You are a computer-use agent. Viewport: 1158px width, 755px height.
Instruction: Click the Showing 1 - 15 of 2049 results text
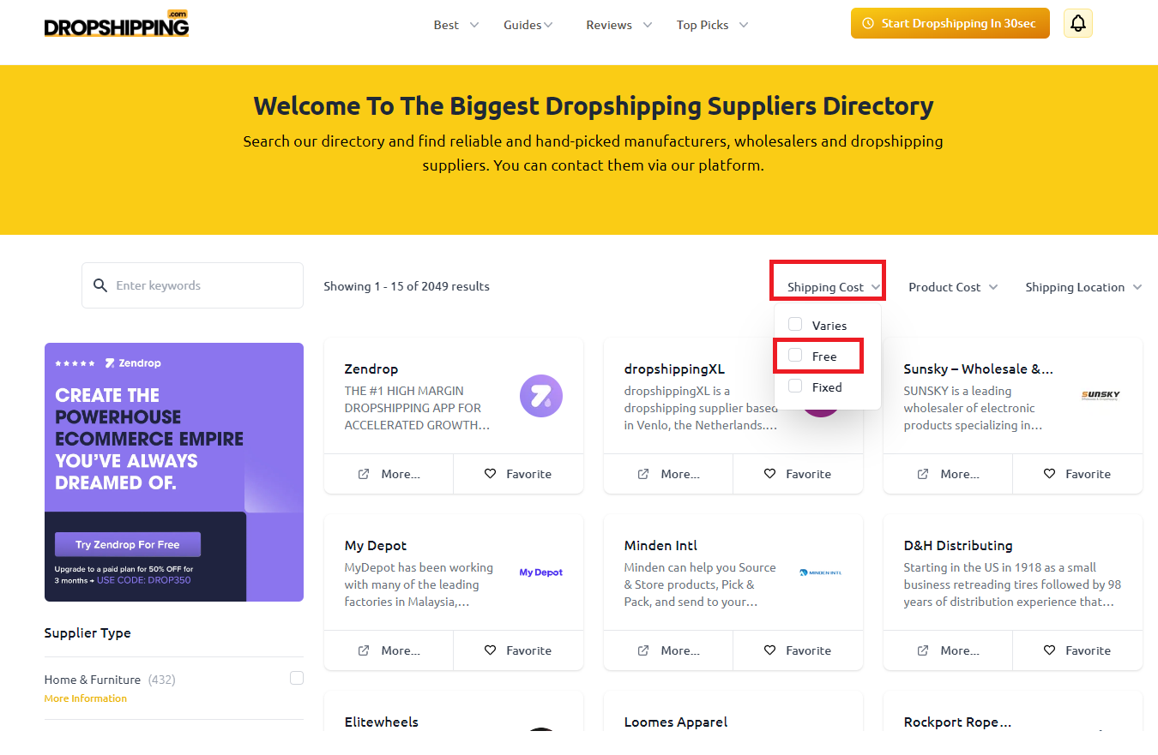(x=407, y=286)
